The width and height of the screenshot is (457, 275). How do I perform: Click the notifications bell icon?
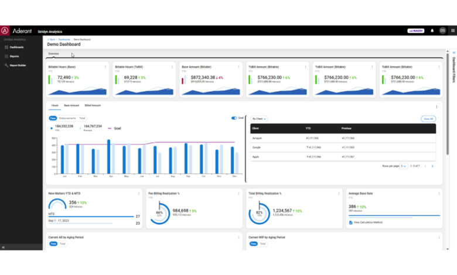point(432,30)
